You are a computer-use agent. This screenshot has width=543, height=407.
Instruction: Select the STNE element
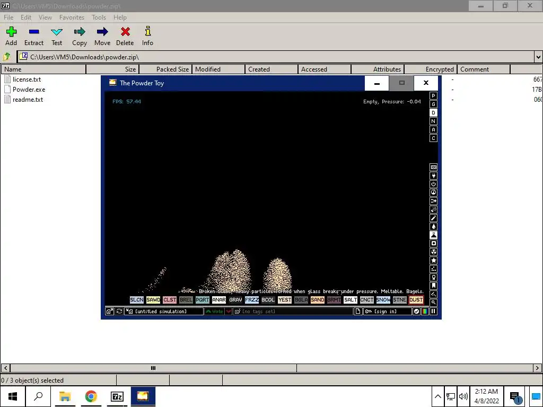click(400, 300)
